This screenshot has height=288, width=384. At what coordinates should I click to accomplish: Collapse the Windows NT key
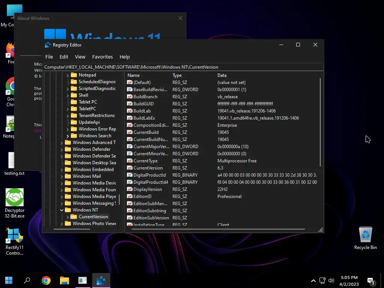62,210
